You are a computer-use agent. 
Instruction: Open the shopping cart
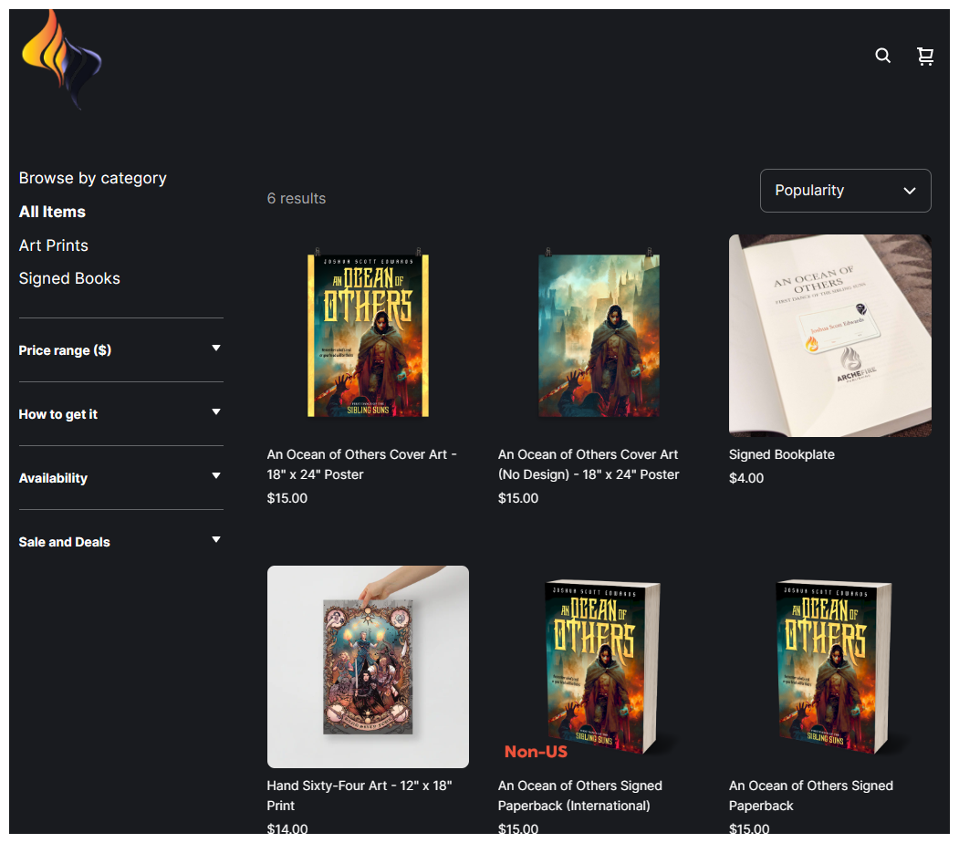tap(924, 57)
